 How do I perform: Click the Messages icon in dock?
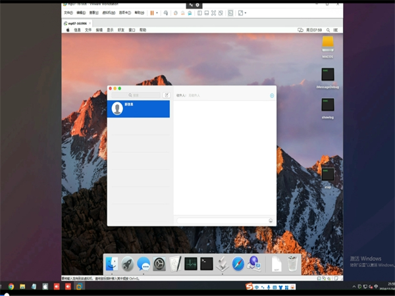pos(144,264)
